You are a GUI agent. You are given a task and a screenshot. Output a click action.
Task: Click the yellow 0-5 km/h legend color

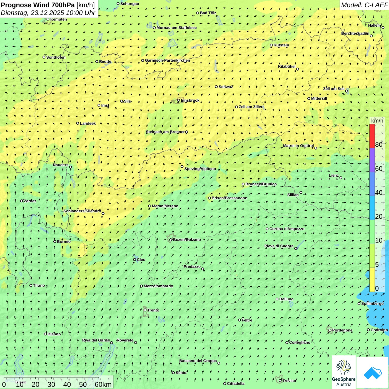tap(372, 280)
